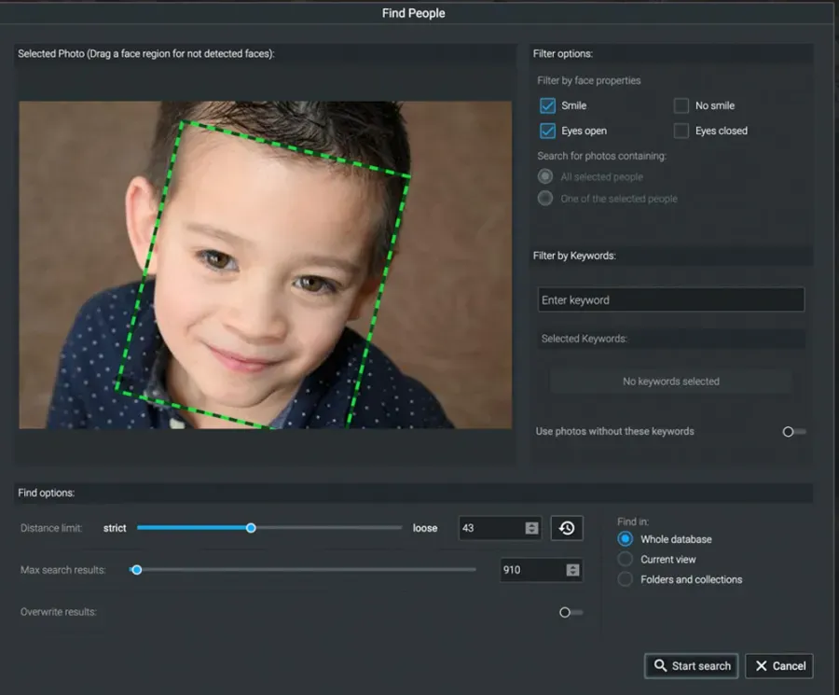Image resolution: width=839 pixels, height=695 pixels.
Task: Click the green dashed face region in photo
Action: [x=266, y=275]
